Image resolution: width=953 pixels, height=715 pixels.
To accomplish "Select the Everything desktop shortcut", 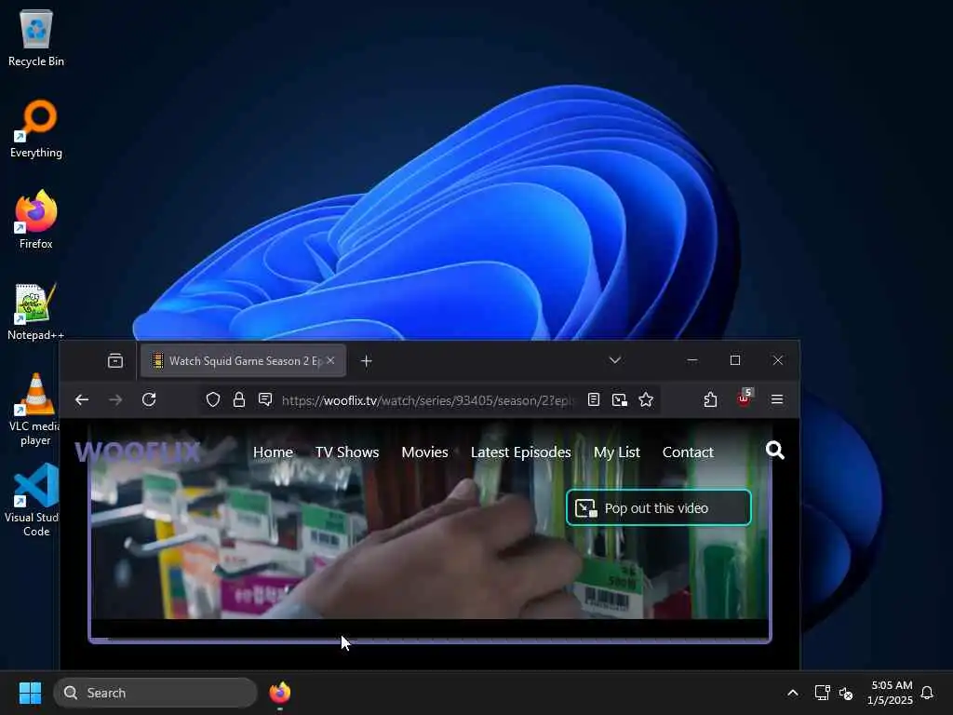I will 36,128.
